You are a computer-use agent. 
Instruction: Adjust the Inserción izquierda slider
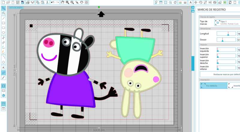226,49
